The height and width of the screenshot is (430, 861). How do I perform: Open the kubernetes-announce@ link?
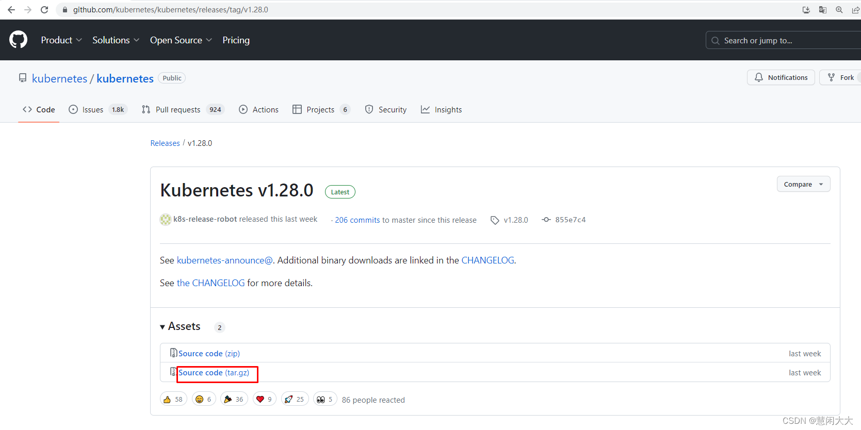pyautogui.click(x=224, y=260)
